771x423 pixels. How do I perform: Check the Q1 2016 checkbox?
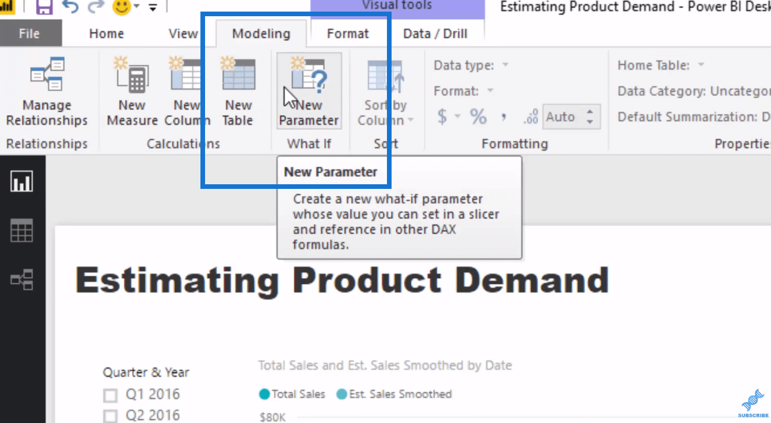(110, 396)
